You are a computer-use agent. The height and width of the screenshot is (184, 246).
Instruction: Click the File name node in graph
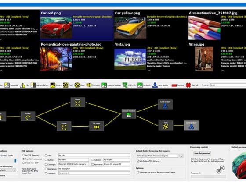click(97, 126)
